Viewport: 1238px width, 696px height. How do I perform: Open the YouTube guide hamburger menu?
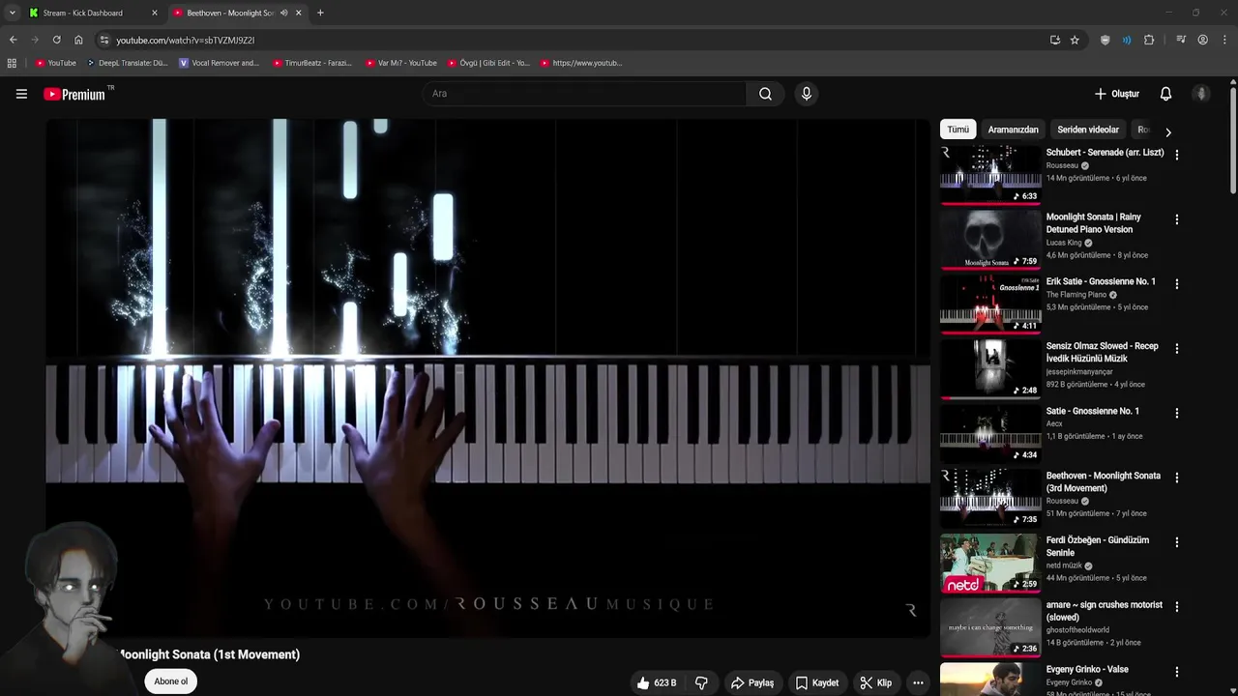(21, 94)
